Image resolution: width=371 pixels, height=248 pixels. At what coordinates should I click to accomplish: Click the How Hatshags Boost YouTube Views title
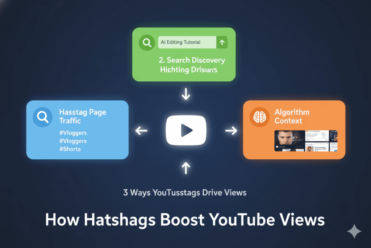pos(185,220)
